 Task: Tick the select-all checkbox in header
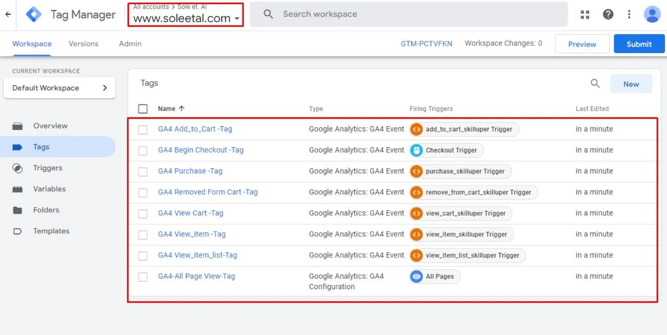click(143, 109)
